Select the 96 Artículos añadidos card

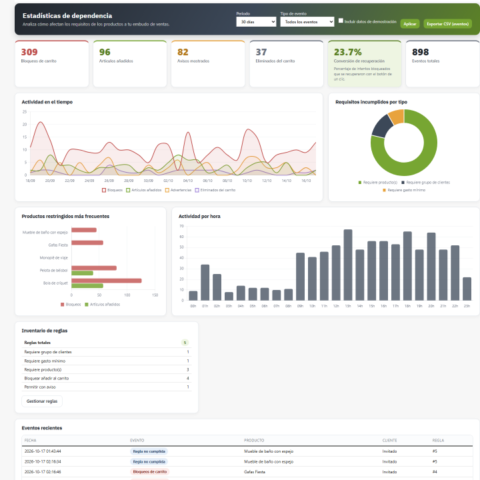coord(130,64)
